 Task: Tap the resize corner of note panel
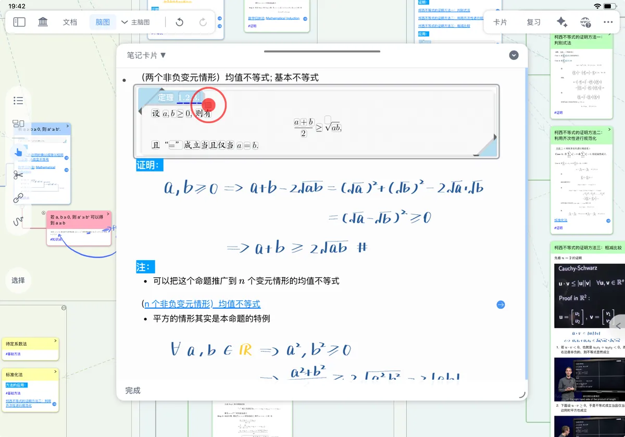pos(521,394)
